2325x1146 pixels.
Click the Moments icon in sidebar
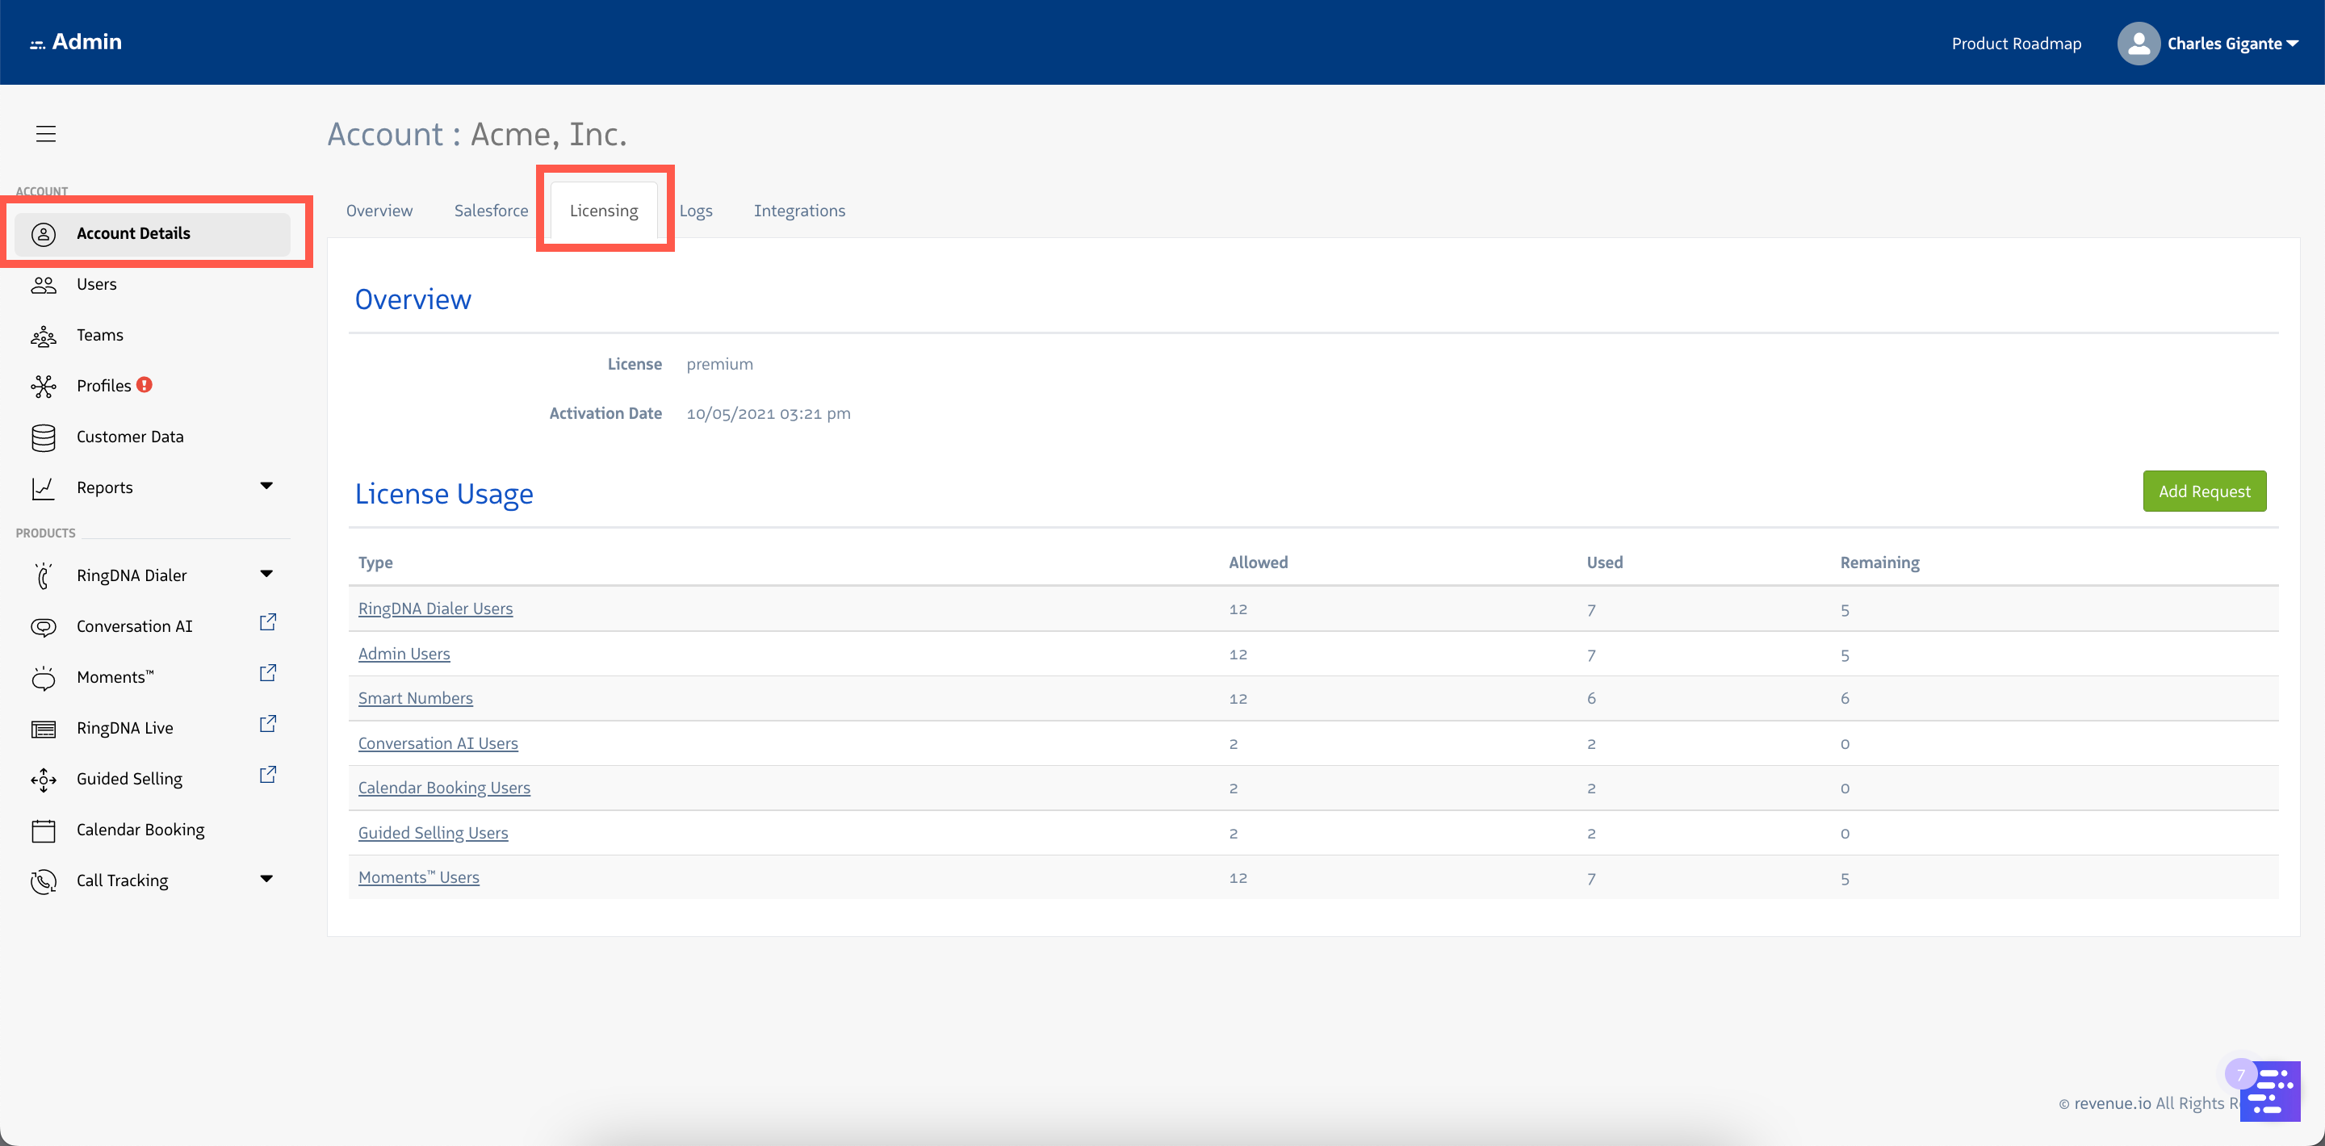(x=44, y=678)
